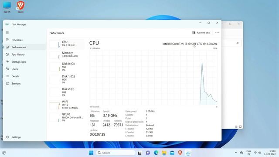Click the up time value 0:00:07:39

click(x=97, y=134)
